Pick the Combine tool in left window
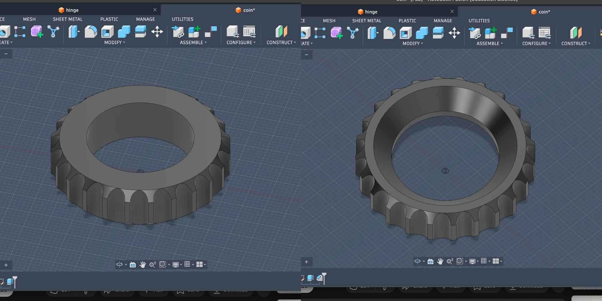Image resolution: width=602 pixels, height=301 pixels. coord(124,32)
